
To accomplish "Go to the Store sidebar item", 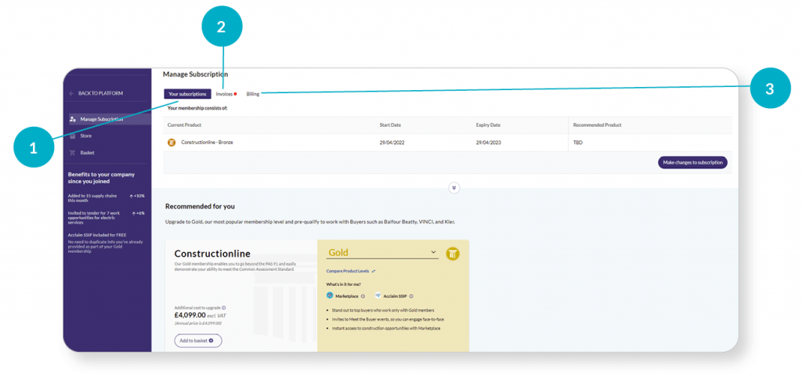I will pos(85,136).
